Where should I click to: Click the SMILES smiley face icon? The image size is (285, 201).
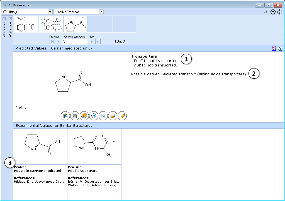pos(94,116)
